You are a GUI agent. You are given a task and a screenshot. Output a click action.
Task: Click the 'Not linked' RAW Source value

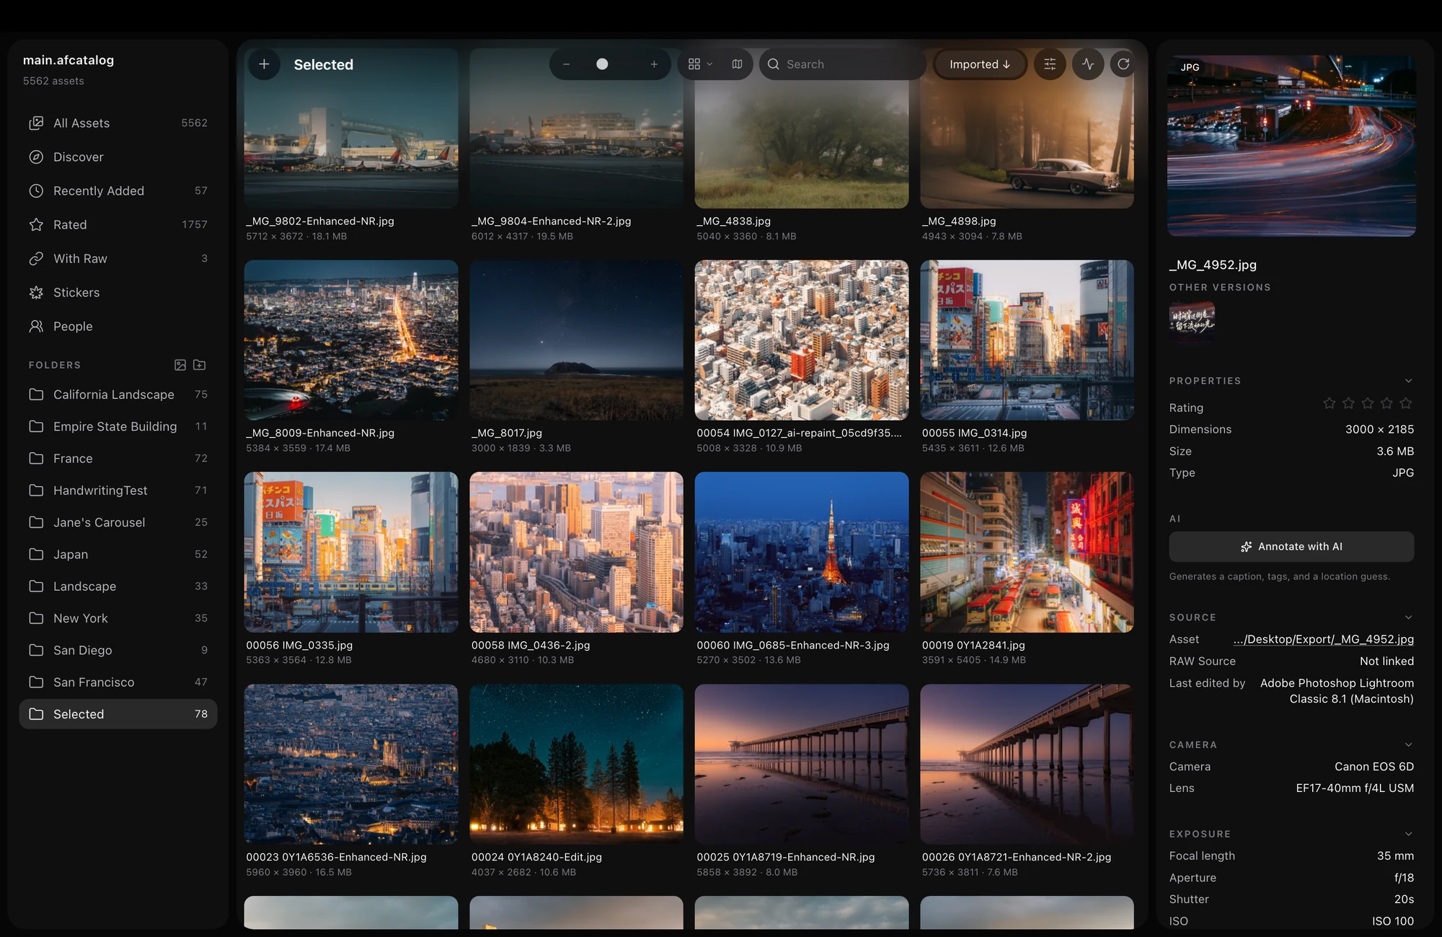[x=1386, y=661]
